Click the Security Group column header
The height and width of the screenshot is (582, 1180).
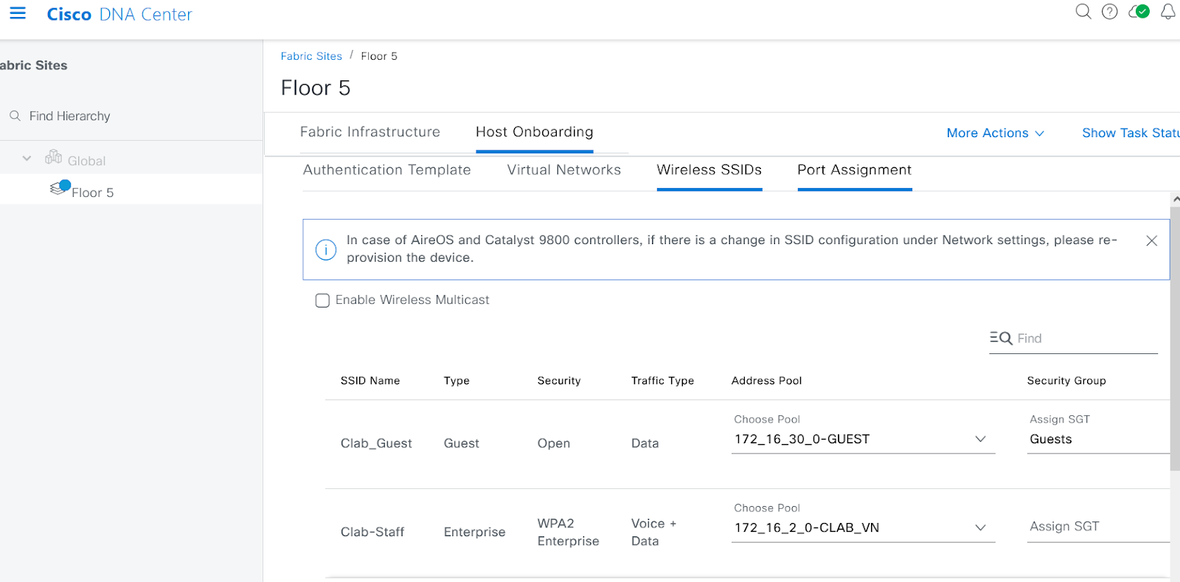point(1066,381)
